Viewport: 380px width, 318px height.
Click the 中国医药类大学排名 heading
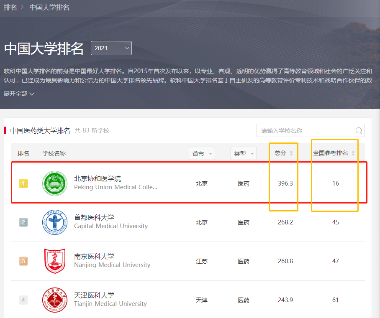click(40, 131)
